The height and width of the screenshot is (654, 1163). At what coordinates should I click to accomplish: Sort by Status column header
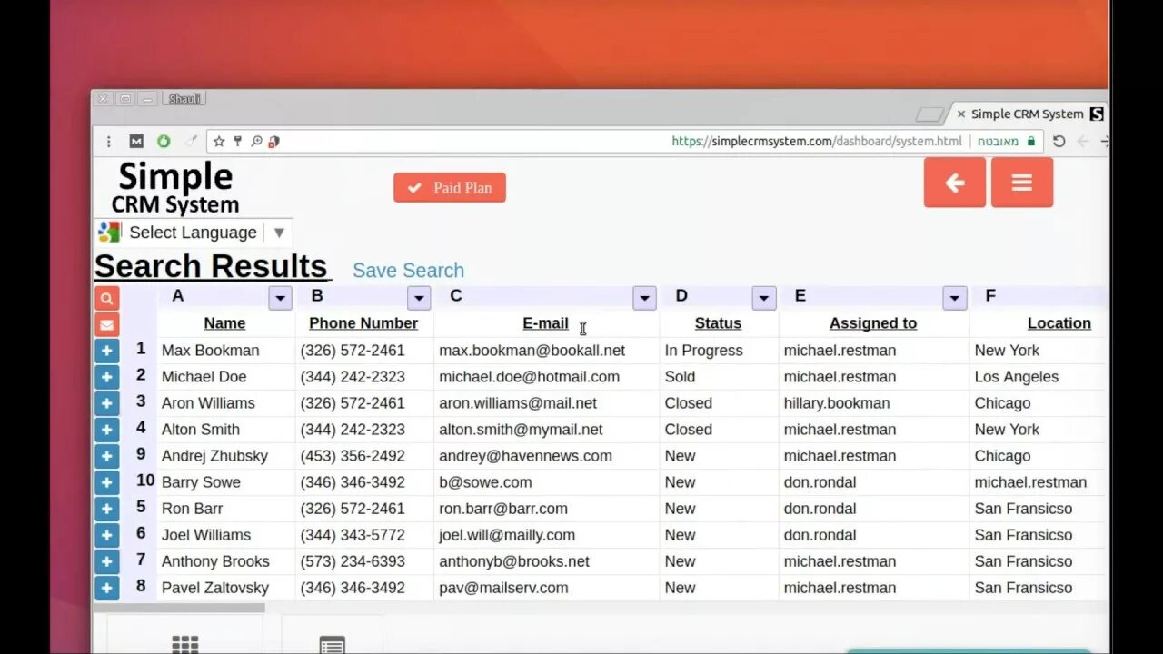click(718, 323)
